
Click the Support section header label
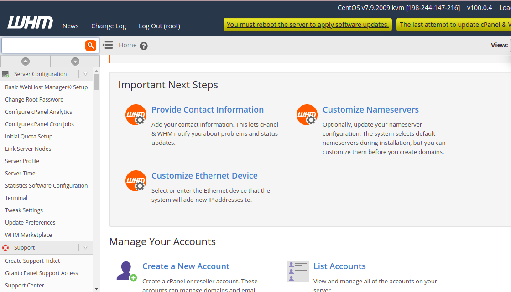25,248
